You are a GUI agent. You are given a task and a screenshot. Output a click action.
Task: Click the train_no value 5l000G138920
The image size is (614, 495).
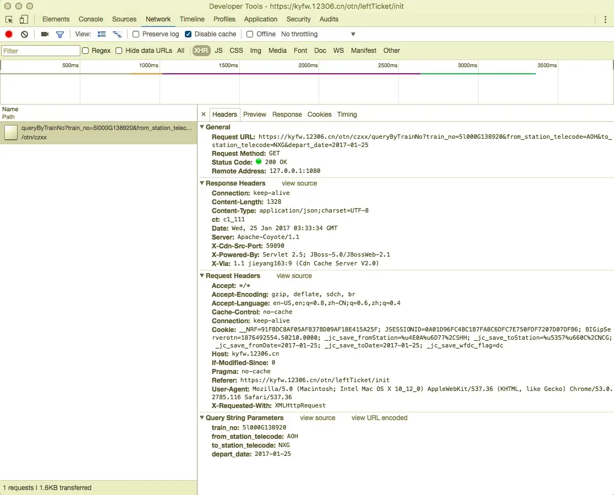pyautogui.click(x=264, y=427)
